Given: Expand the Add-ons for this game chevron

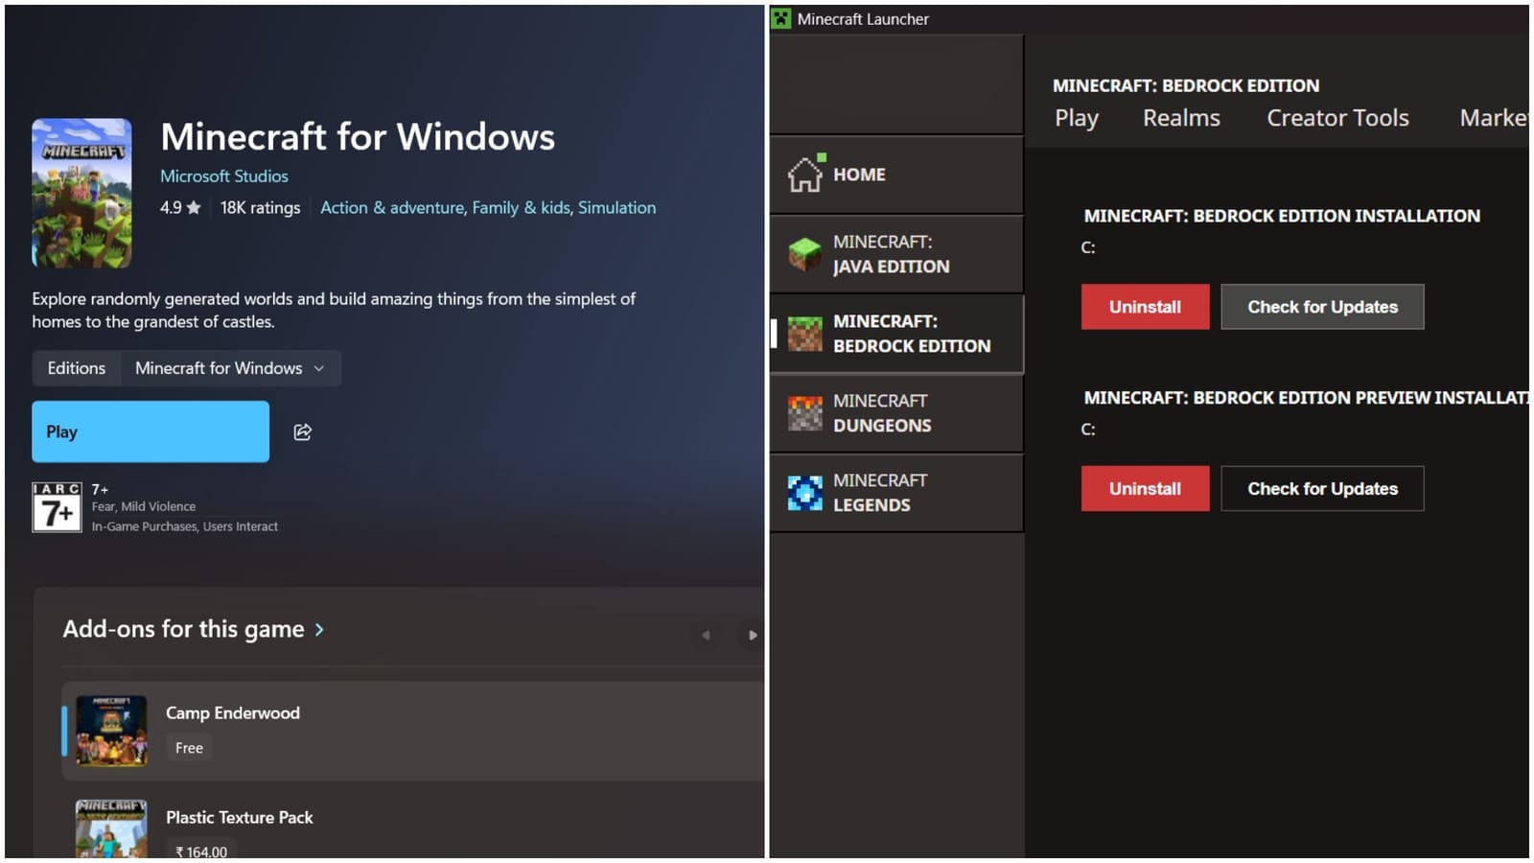Looking at the screenshot, I should 319,630.
